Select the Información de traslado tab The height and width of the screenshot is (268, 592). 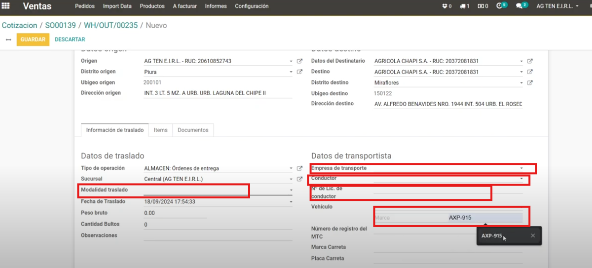coord(115,130)
